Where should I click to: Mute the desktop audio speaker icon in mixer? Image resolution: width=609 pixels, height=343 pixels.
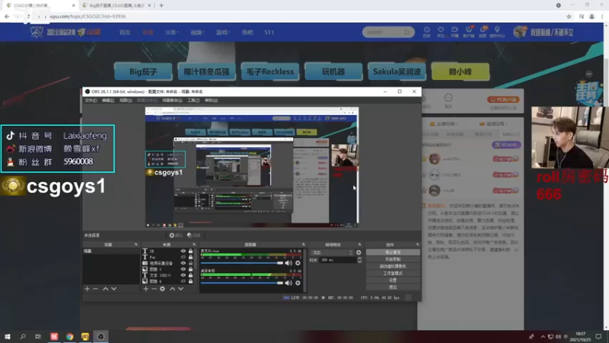pos(289,283)
